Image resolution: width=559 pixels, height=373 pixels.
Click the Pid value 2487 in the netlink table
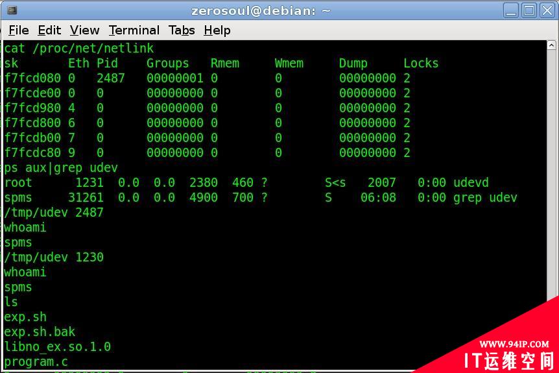[111, 78]
